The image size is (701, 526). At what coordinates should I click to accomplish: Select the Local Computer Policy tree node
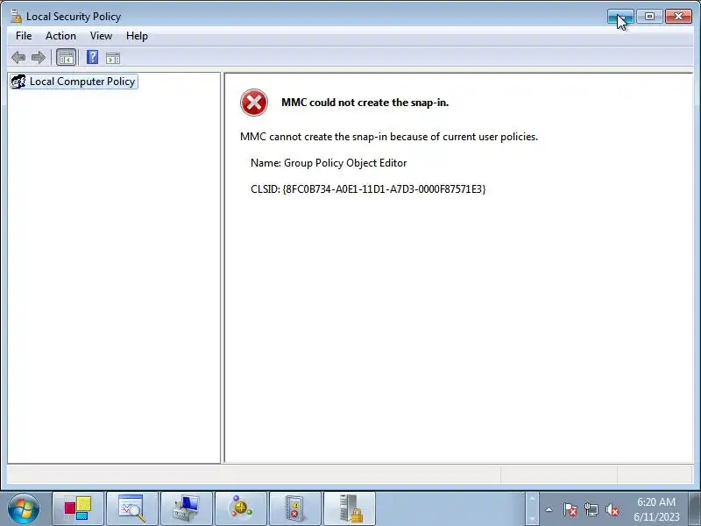(x=74, y=82)
